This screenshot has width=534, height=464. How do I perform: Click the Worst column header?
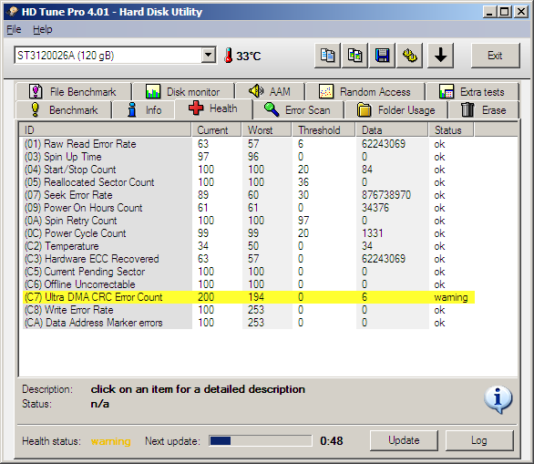267,130
